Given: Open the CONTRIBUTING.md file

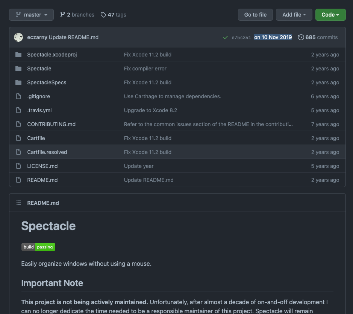Looking at the screenshot, I should pos(52,124).
